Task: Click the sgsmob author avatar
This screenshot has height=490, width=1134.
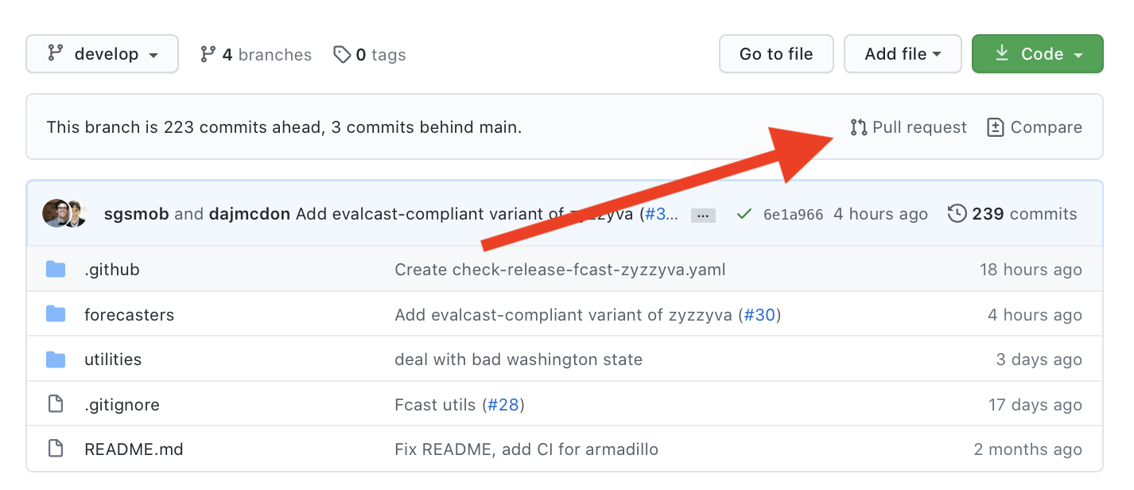Action: [x=54, y=213]
